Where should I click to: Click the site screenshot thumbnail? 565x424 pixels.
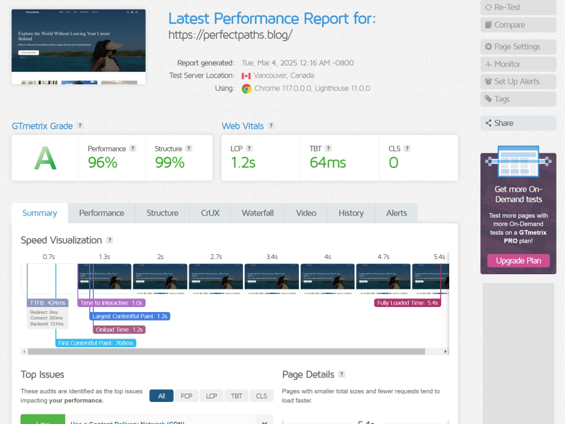click(79, 47)
